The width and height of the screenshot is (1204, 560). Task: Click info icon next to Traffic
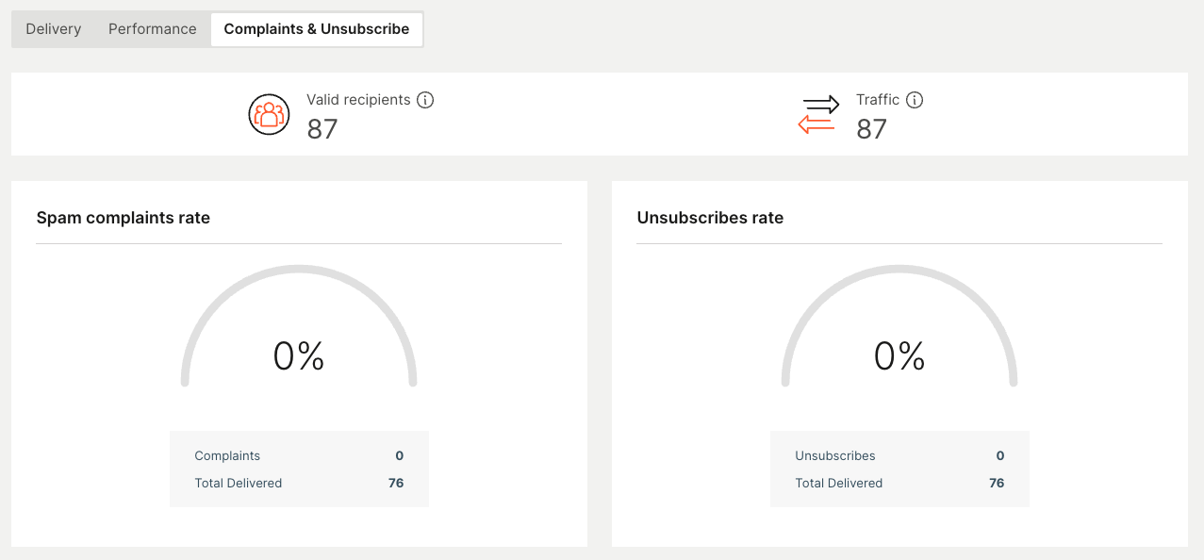click(x=914, y=100)
